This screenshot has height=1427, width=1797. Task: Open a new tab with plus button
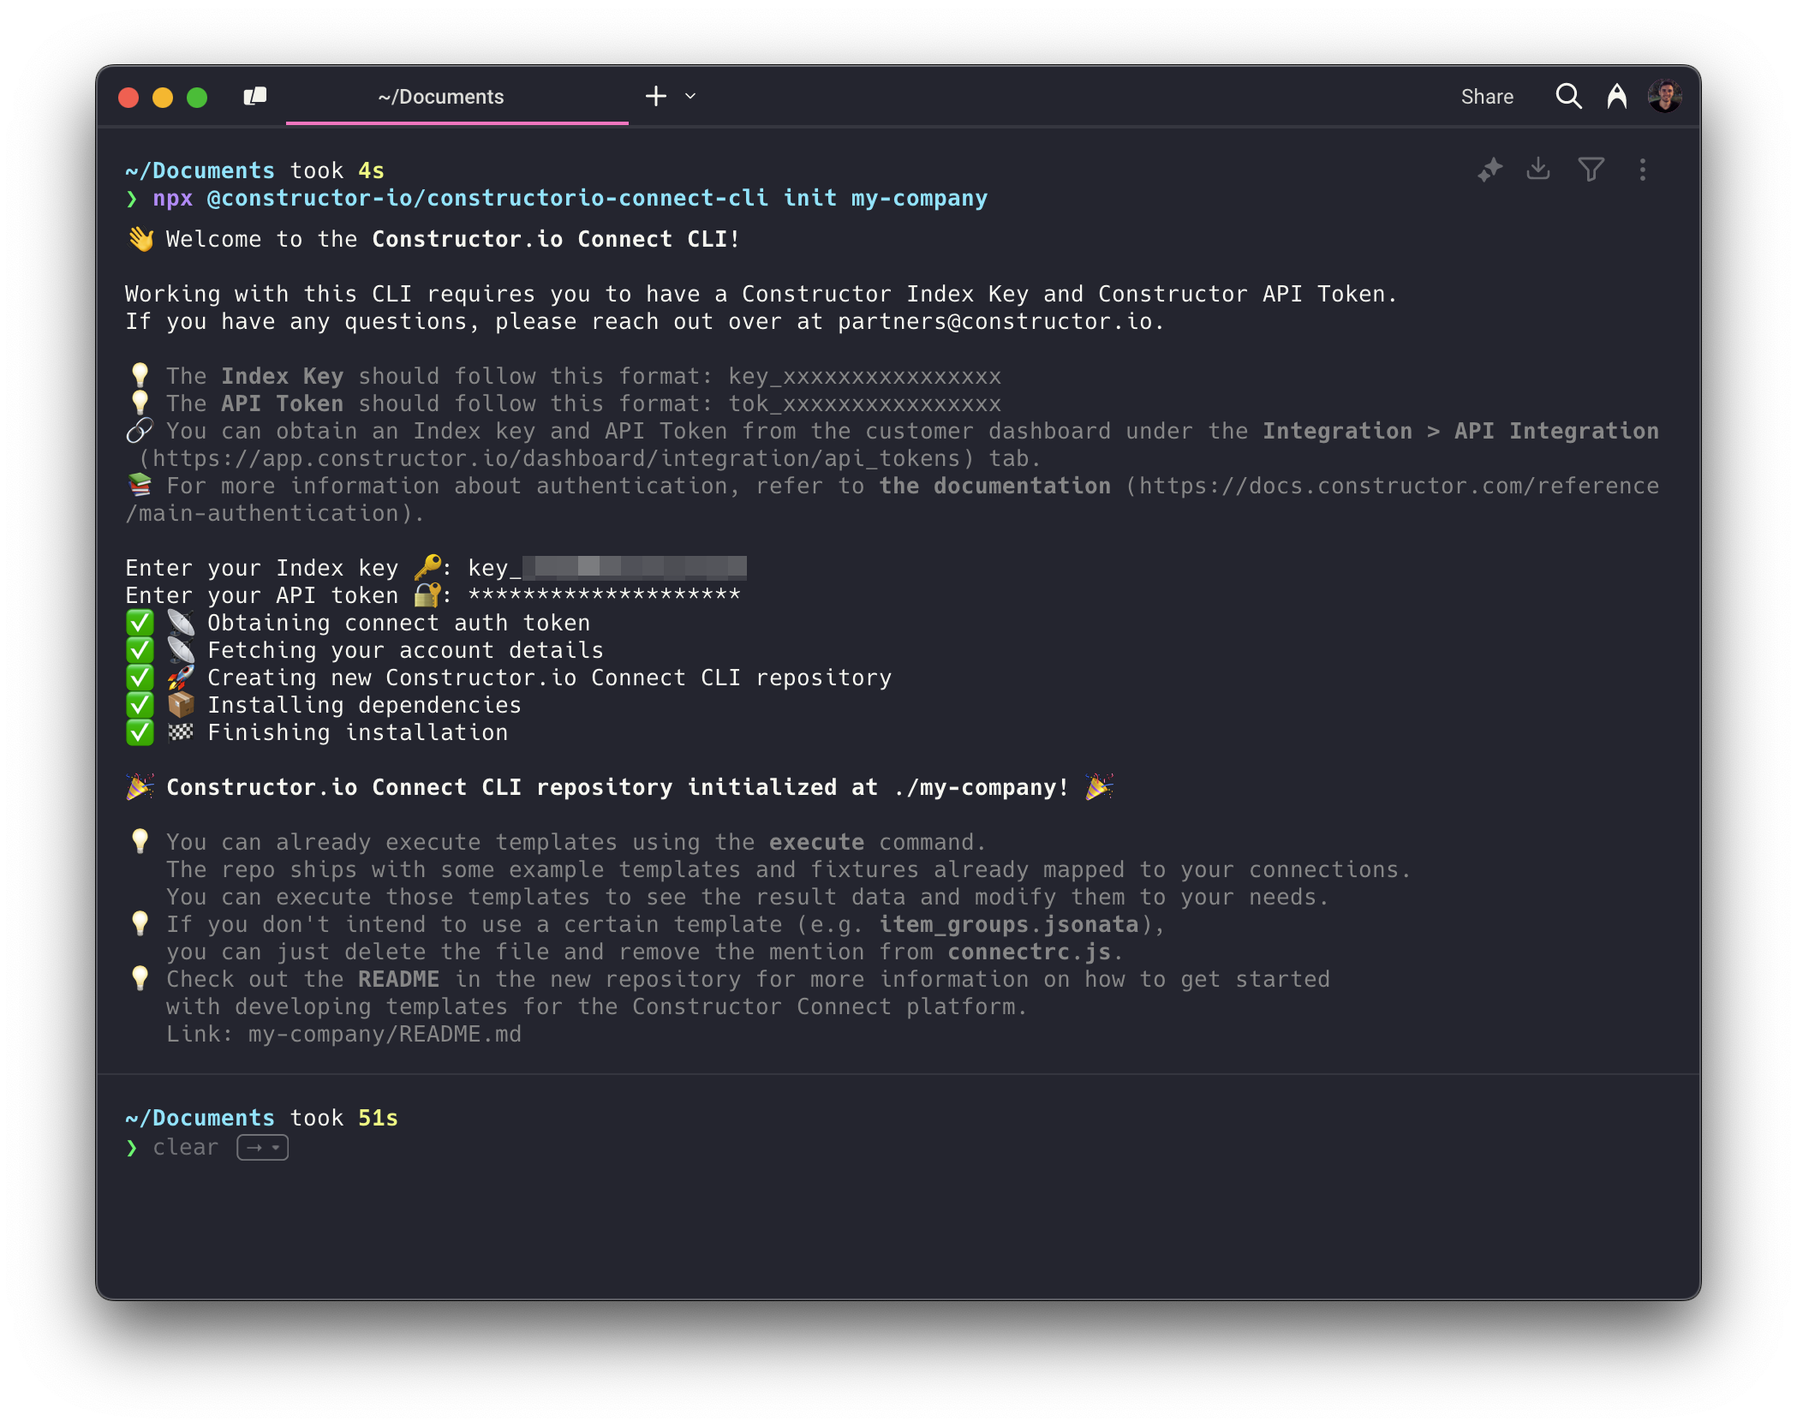[x=656, y=96]
